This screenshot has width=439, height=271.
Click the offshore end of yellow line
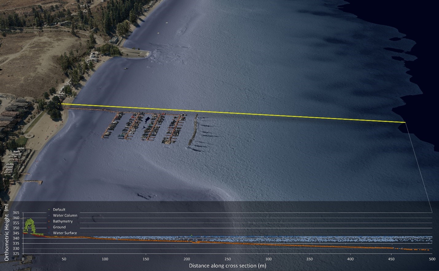coord(405,122)
